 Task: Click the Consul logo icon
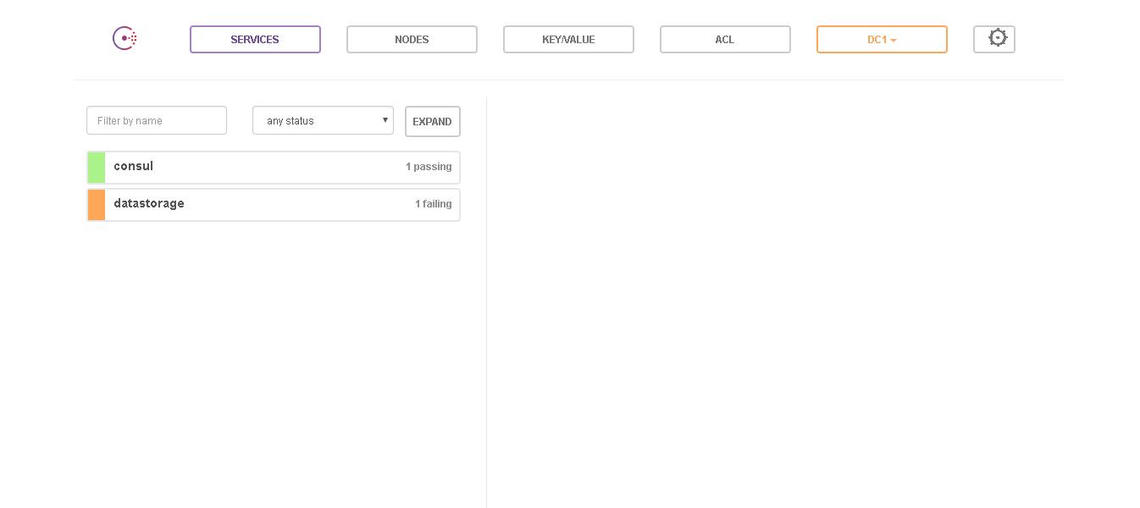[x=125, y=38]
